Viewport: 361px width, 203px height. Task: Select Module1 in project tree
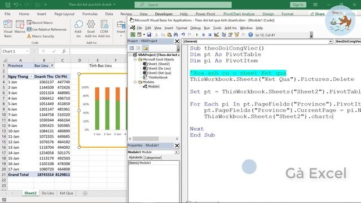pos(152,86)
